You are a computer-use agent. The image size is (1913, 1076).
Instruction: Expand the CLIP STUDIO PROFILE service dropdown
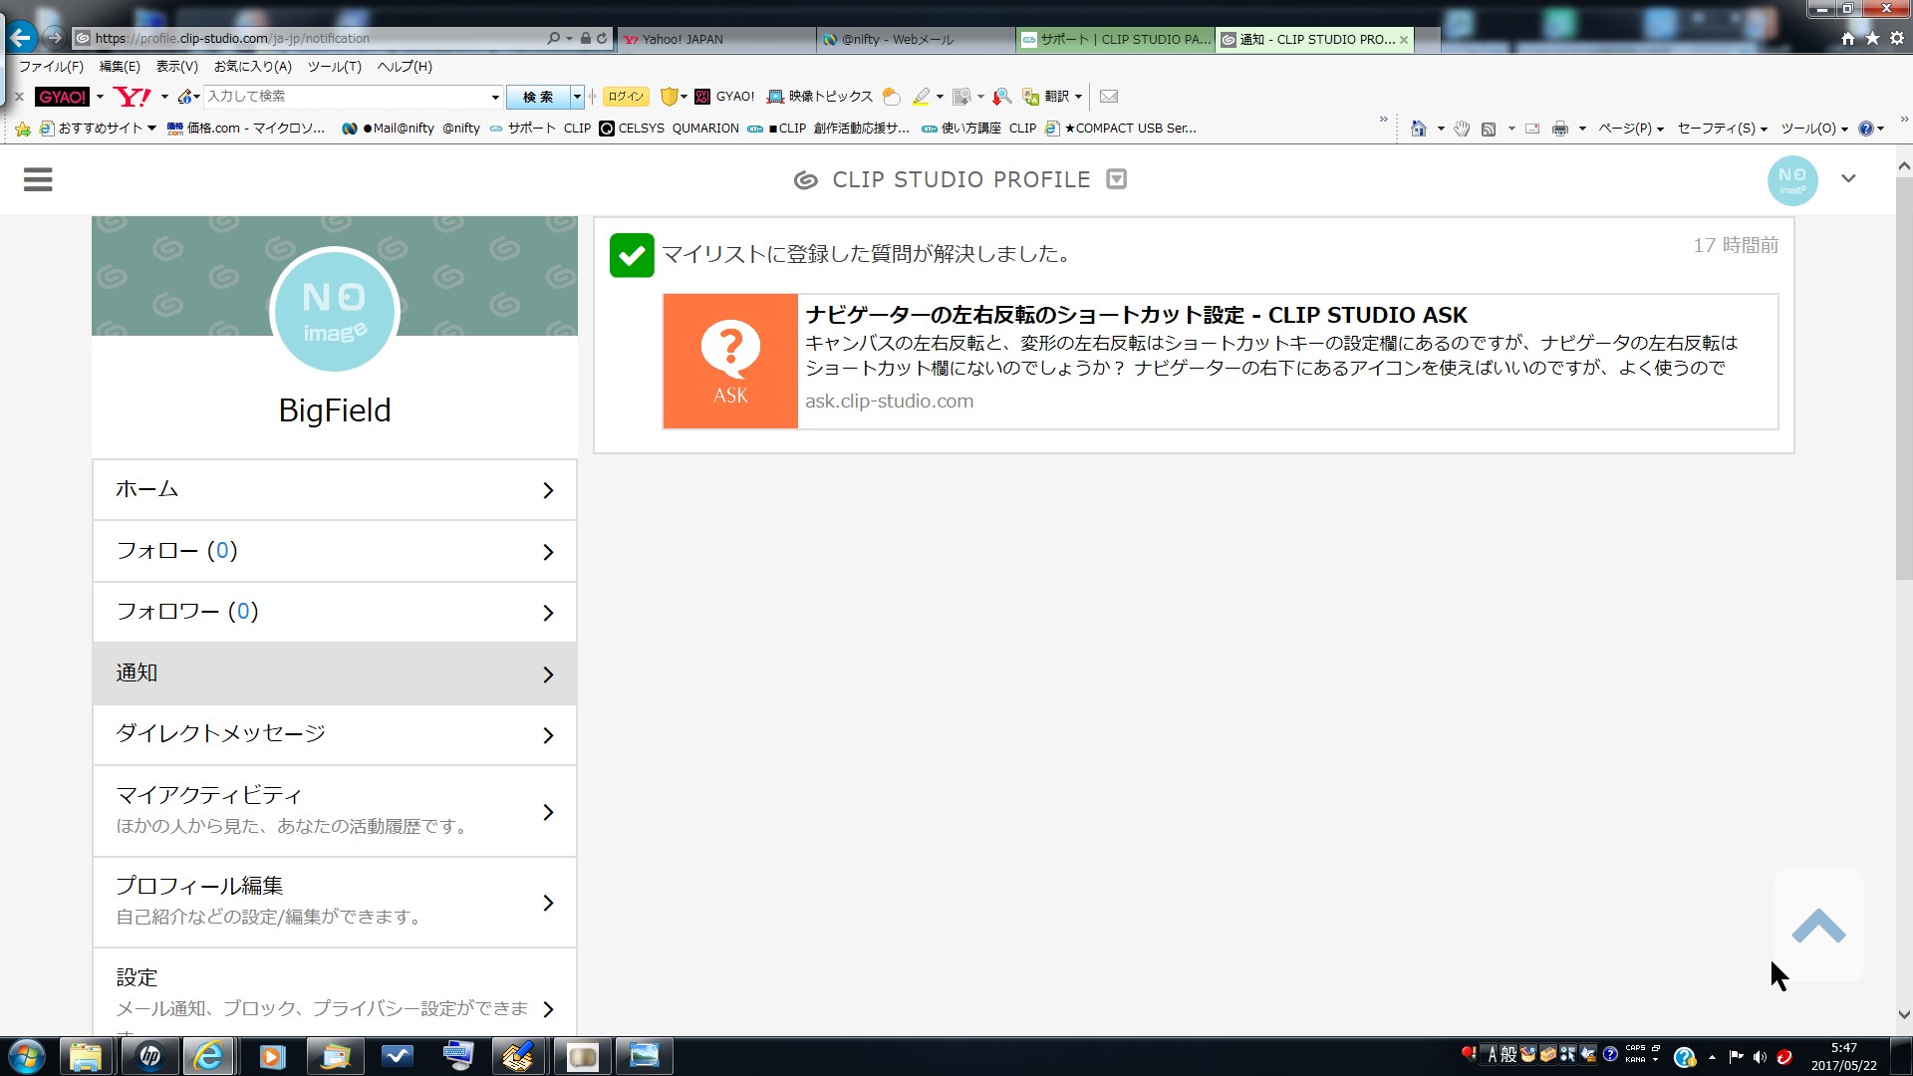pyautogui.click(x=1117, y=179)
